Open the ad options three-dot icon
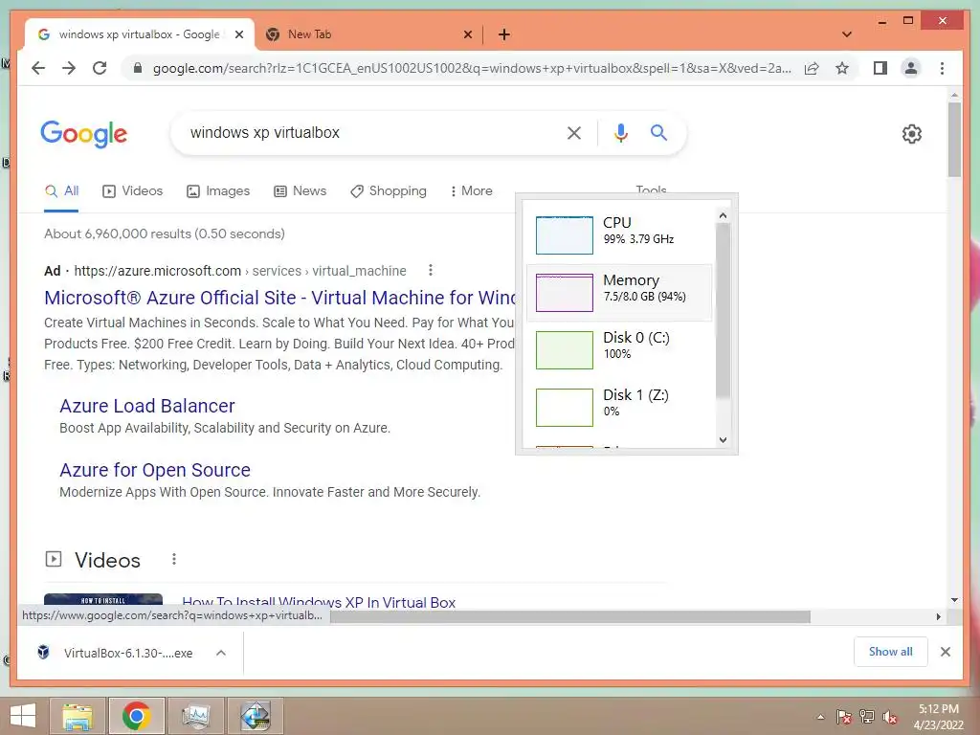The image size is (980, 735). click(430, 270)
